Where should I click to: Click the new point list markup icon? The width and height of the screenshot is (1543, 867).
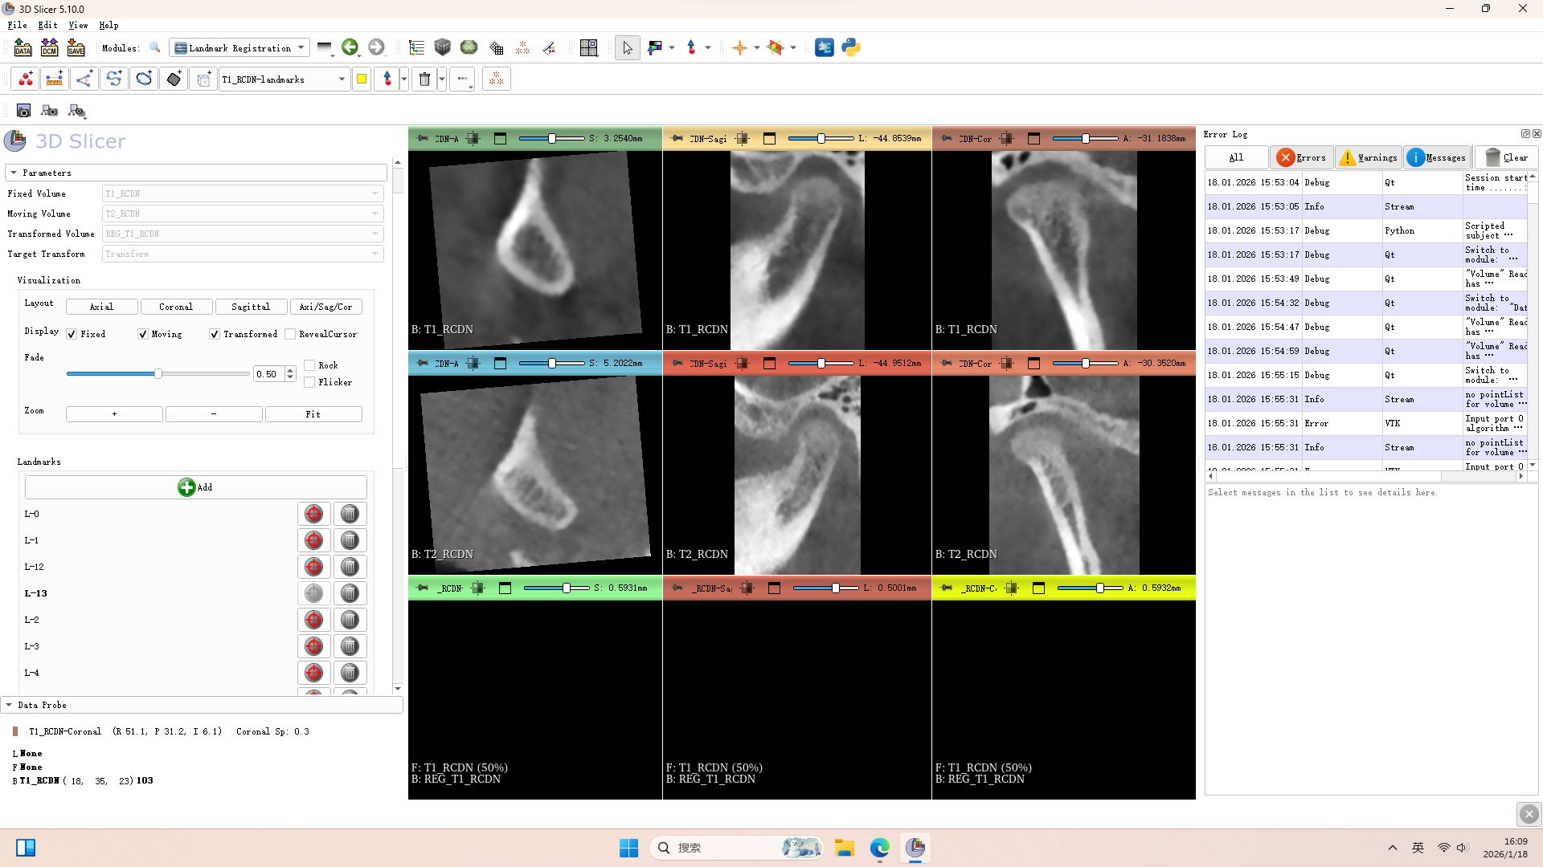26,79
